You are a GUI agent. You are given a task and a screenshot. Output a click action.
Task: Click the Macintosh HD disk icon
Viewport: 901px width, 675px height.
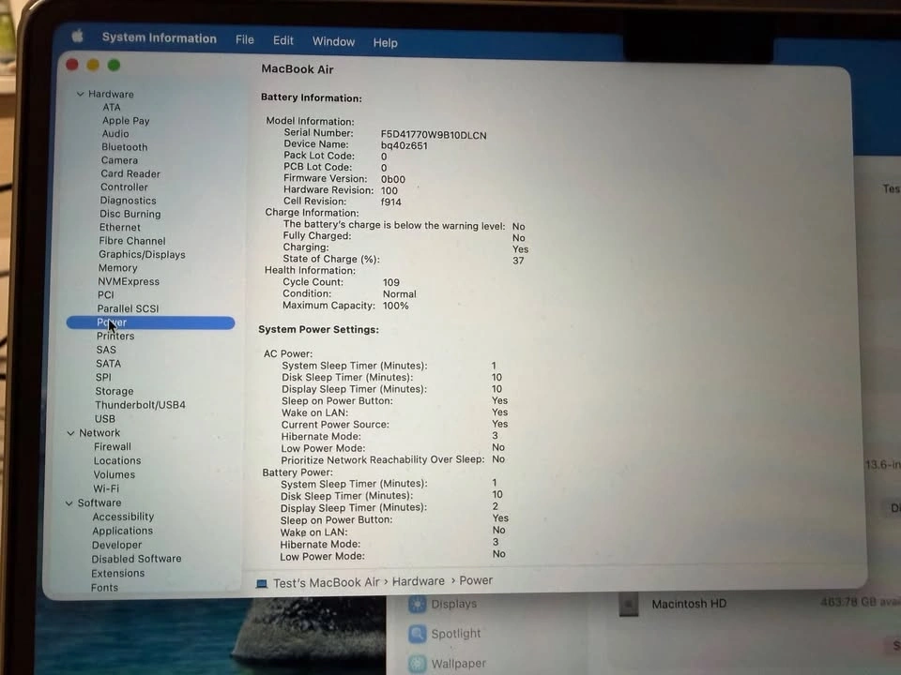point(628,605)
